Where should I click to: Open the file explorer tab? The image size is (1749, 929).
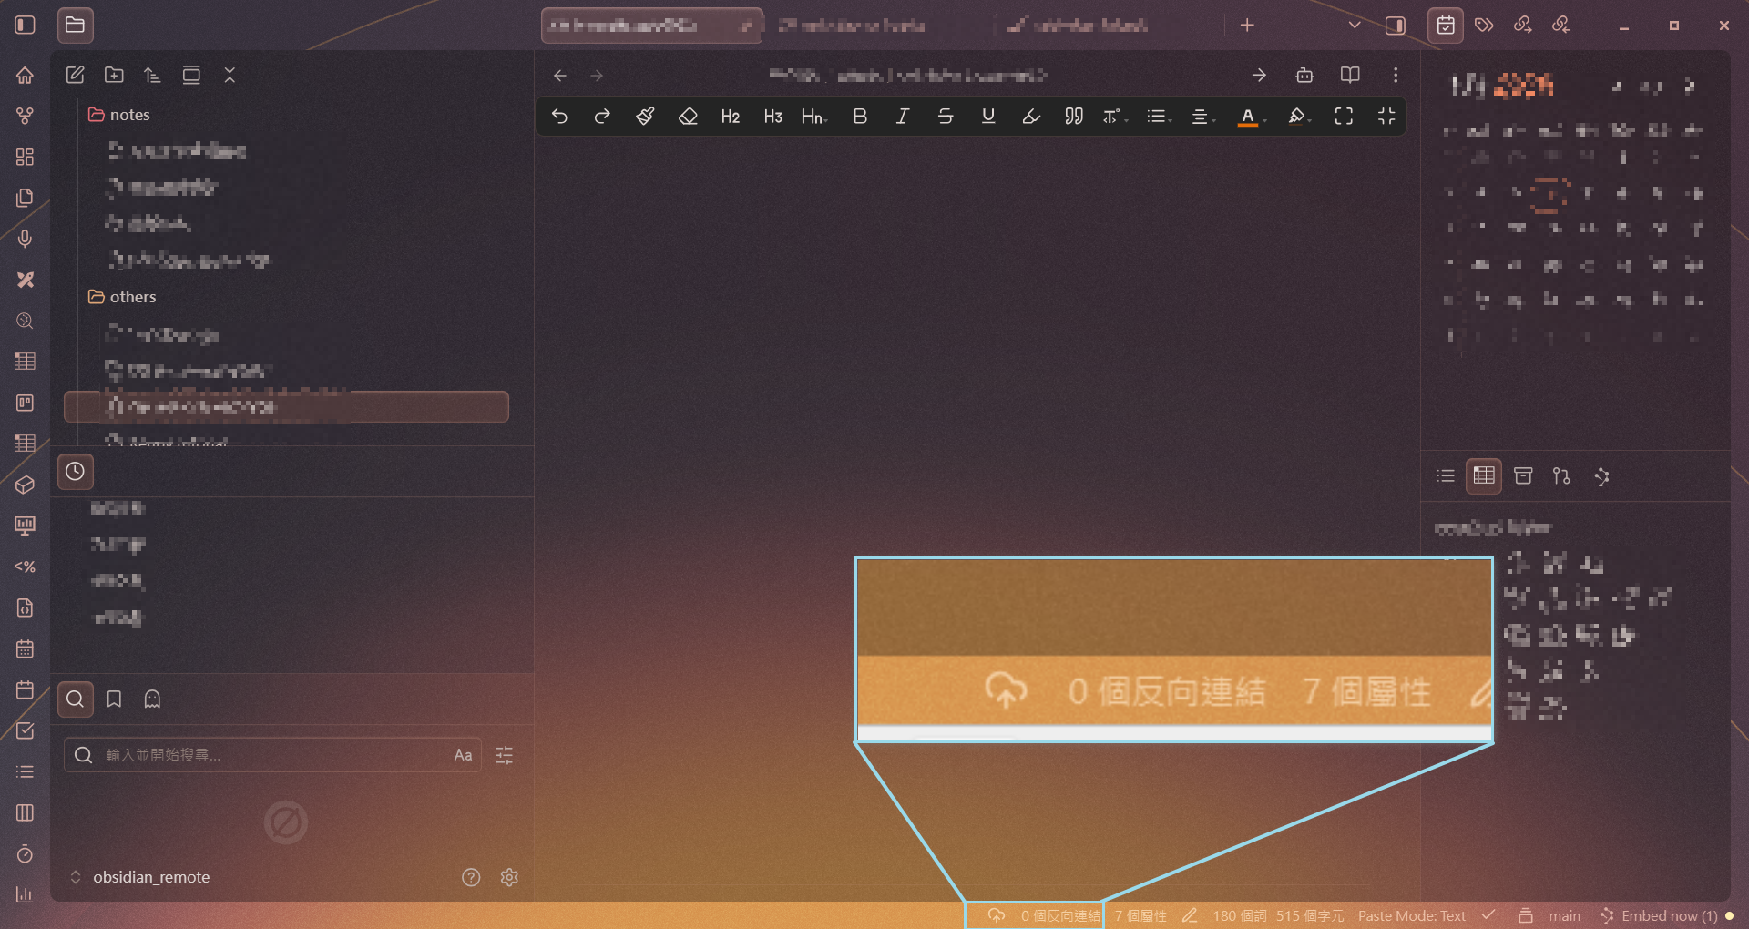click(76, 25)
